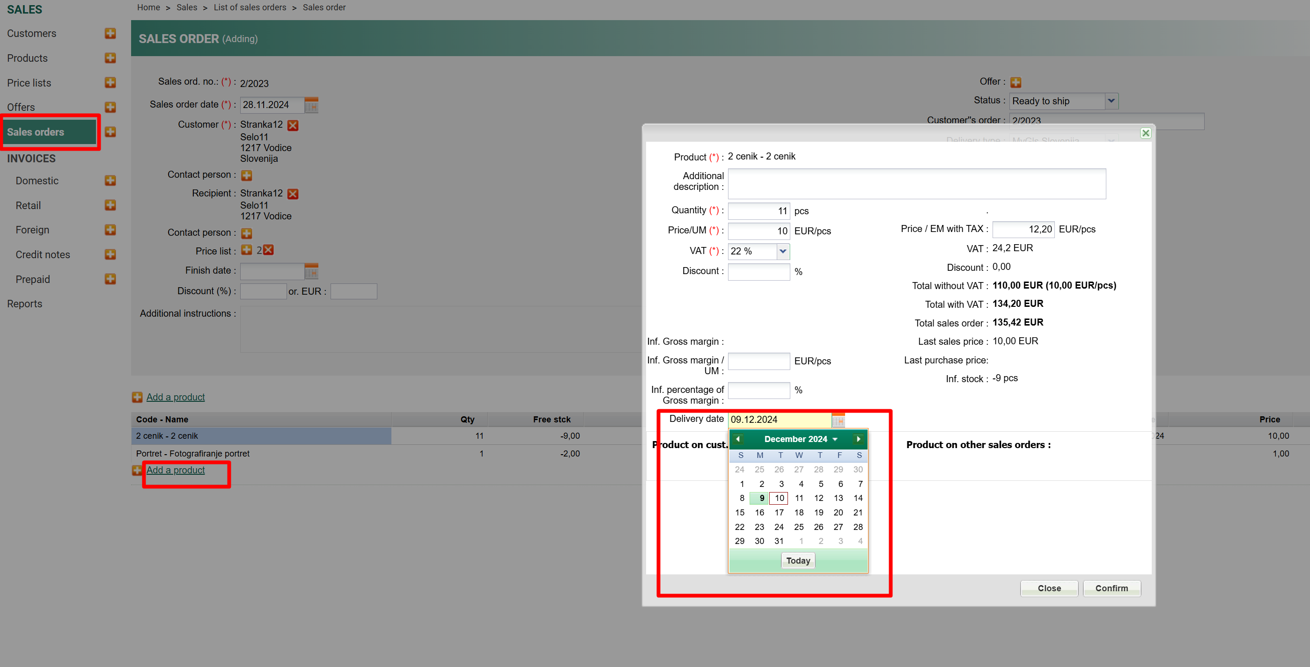Screen dimensions: 1310x667
Task: Click the lower Add a product link
Action: [176, 470]
